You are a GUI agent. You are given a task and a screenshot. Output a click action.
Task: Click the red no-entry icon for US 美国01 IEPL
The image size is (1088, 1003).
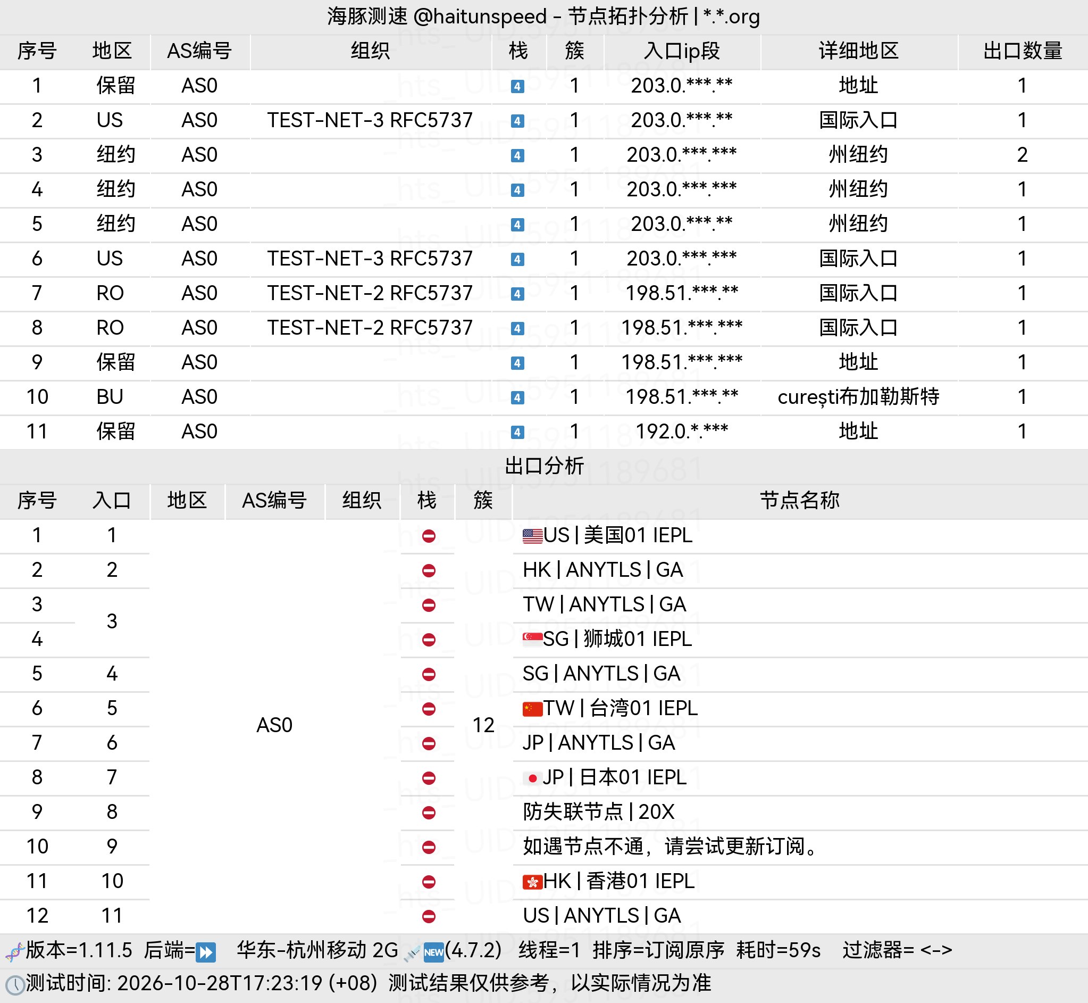click(429, 536)
